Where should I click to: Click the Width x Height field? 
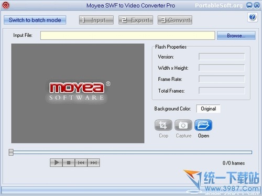(222, 68)
